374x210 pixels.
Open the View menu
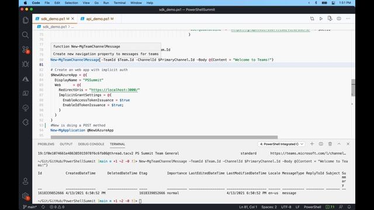click(86, 3)
